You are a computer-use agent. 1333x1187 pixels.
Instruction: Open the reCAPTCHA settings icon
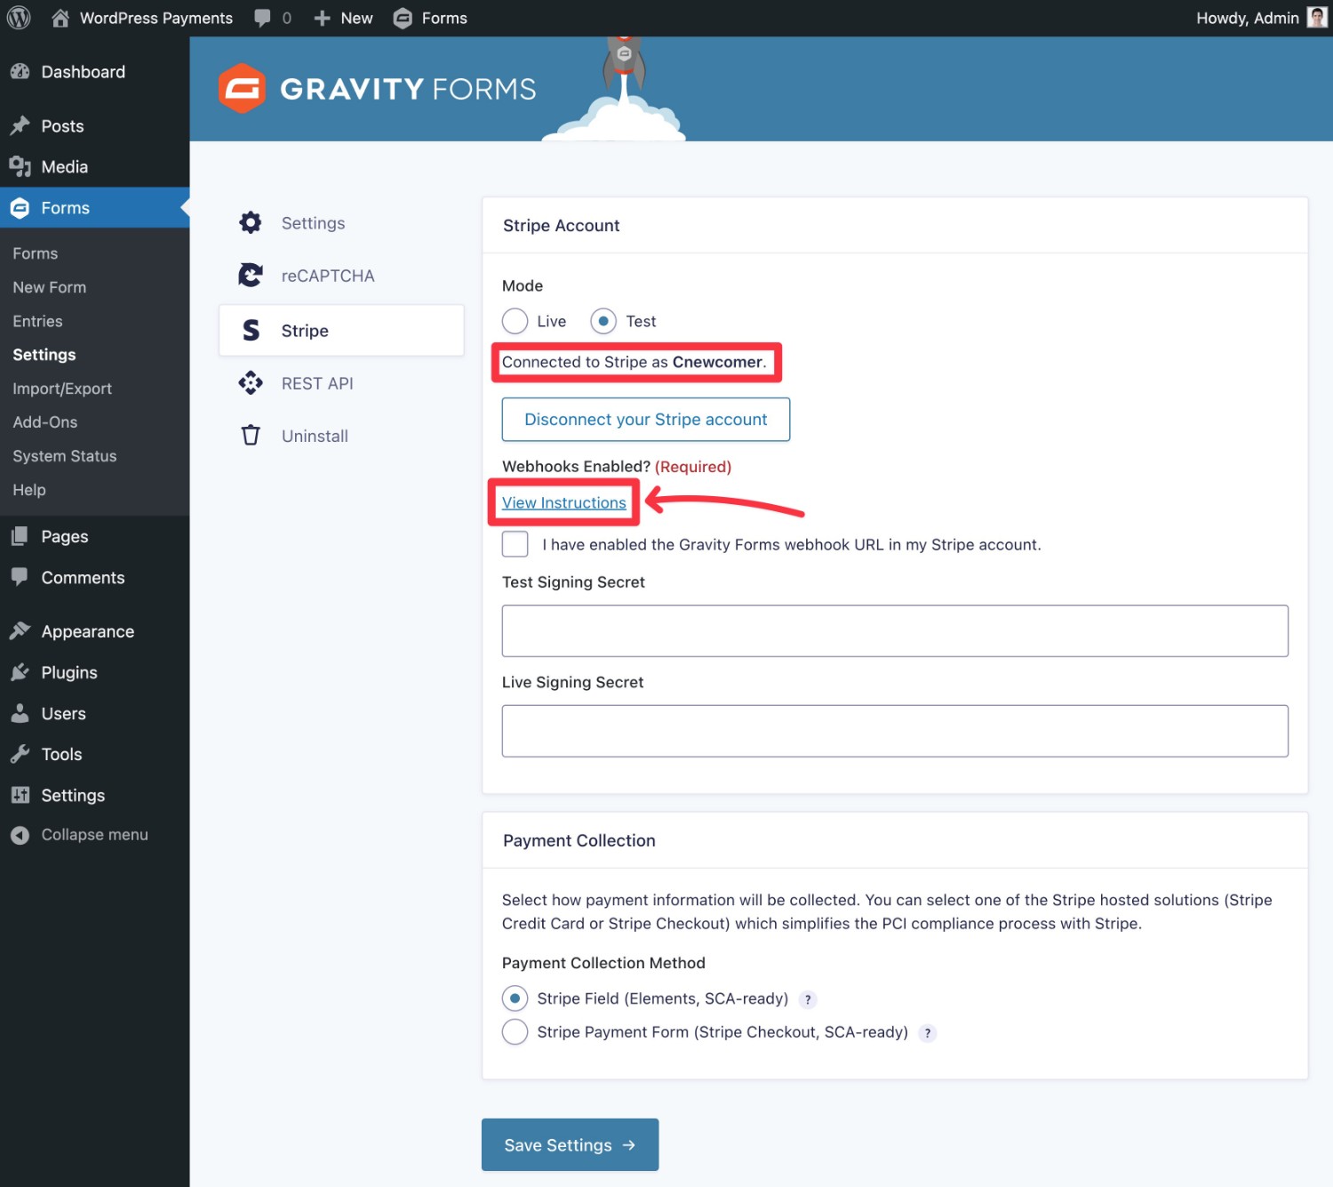tap(251, 275)
